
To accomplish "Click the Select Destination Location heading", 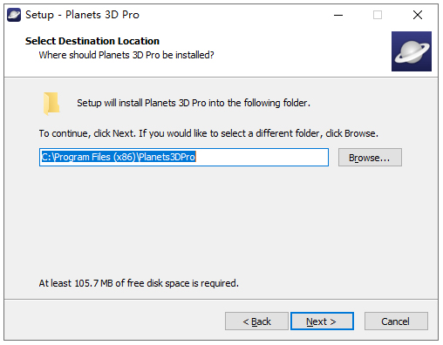I will (92, 41).
